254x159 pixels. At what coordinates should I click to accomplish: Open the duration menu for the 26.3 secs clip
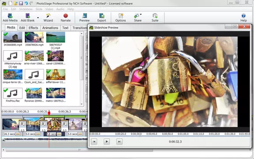pyautogui.click(x=18, y=134)
